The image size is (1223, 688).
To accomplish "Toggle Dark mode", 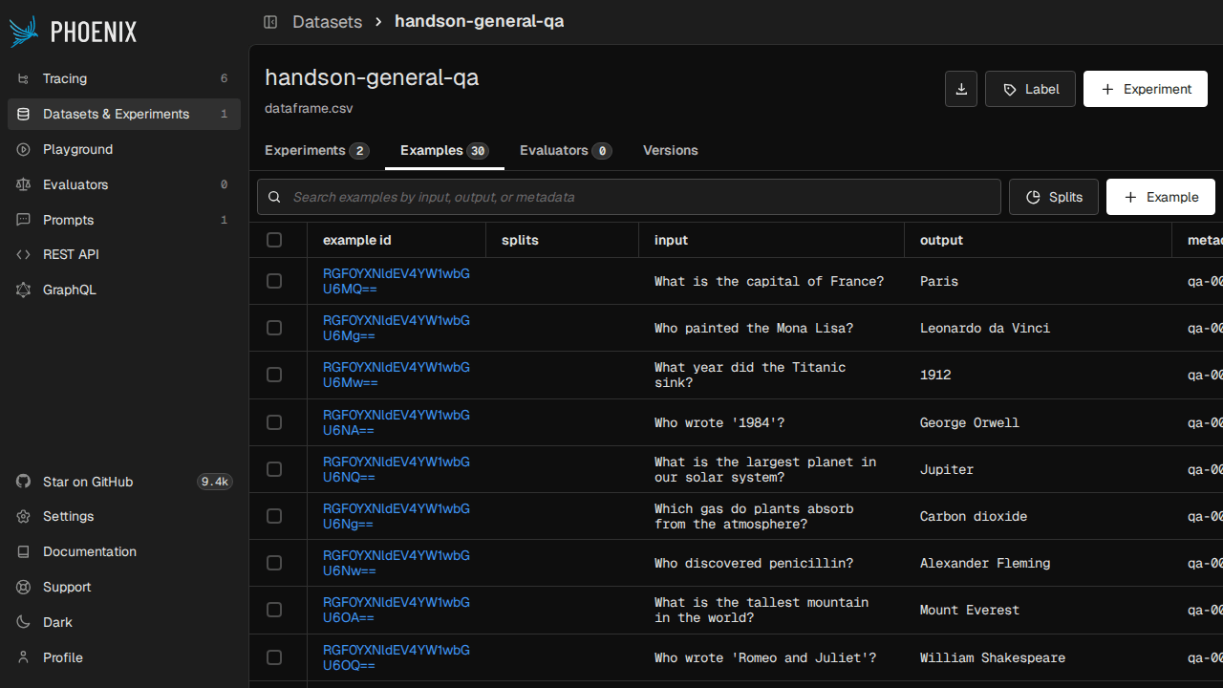I will tap(57, 622).
